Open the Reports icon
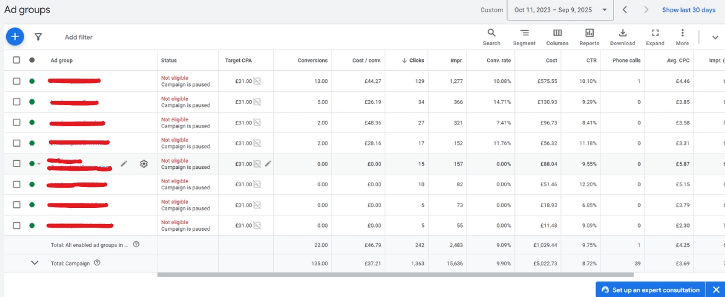Viewport: 725px width, 297px height. coord(589,37)
